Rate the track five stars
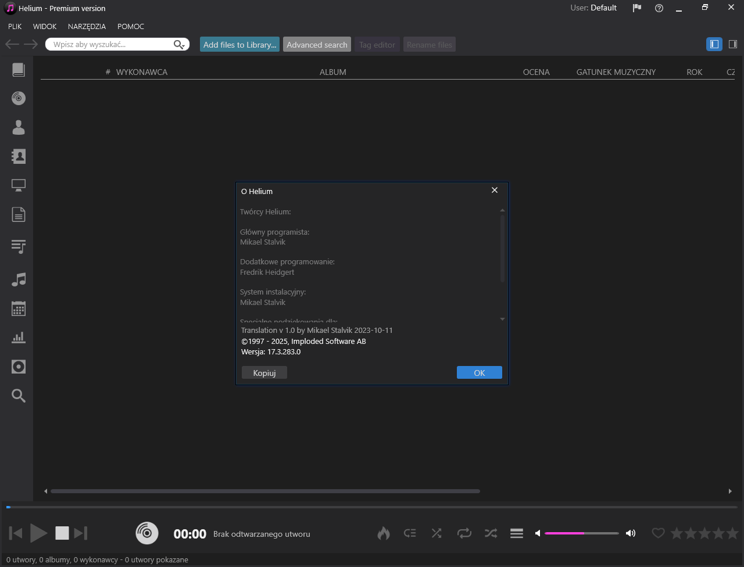Viewport: 744px width, 567px height. point(732,533)
